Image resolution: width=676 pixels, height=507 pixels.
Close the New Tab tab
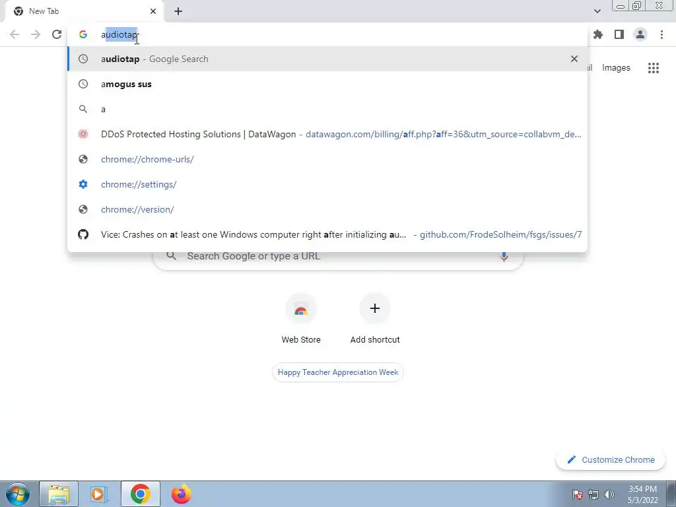click(x=153, y=11)
